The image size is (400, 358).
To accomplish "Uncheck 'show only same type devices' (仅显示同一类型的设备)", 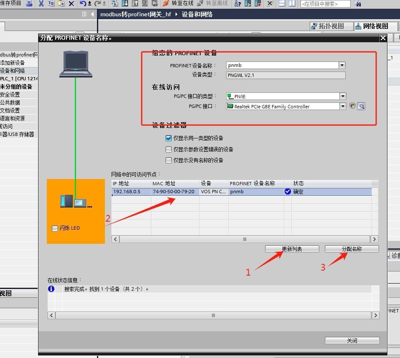I will coord(169,138).
